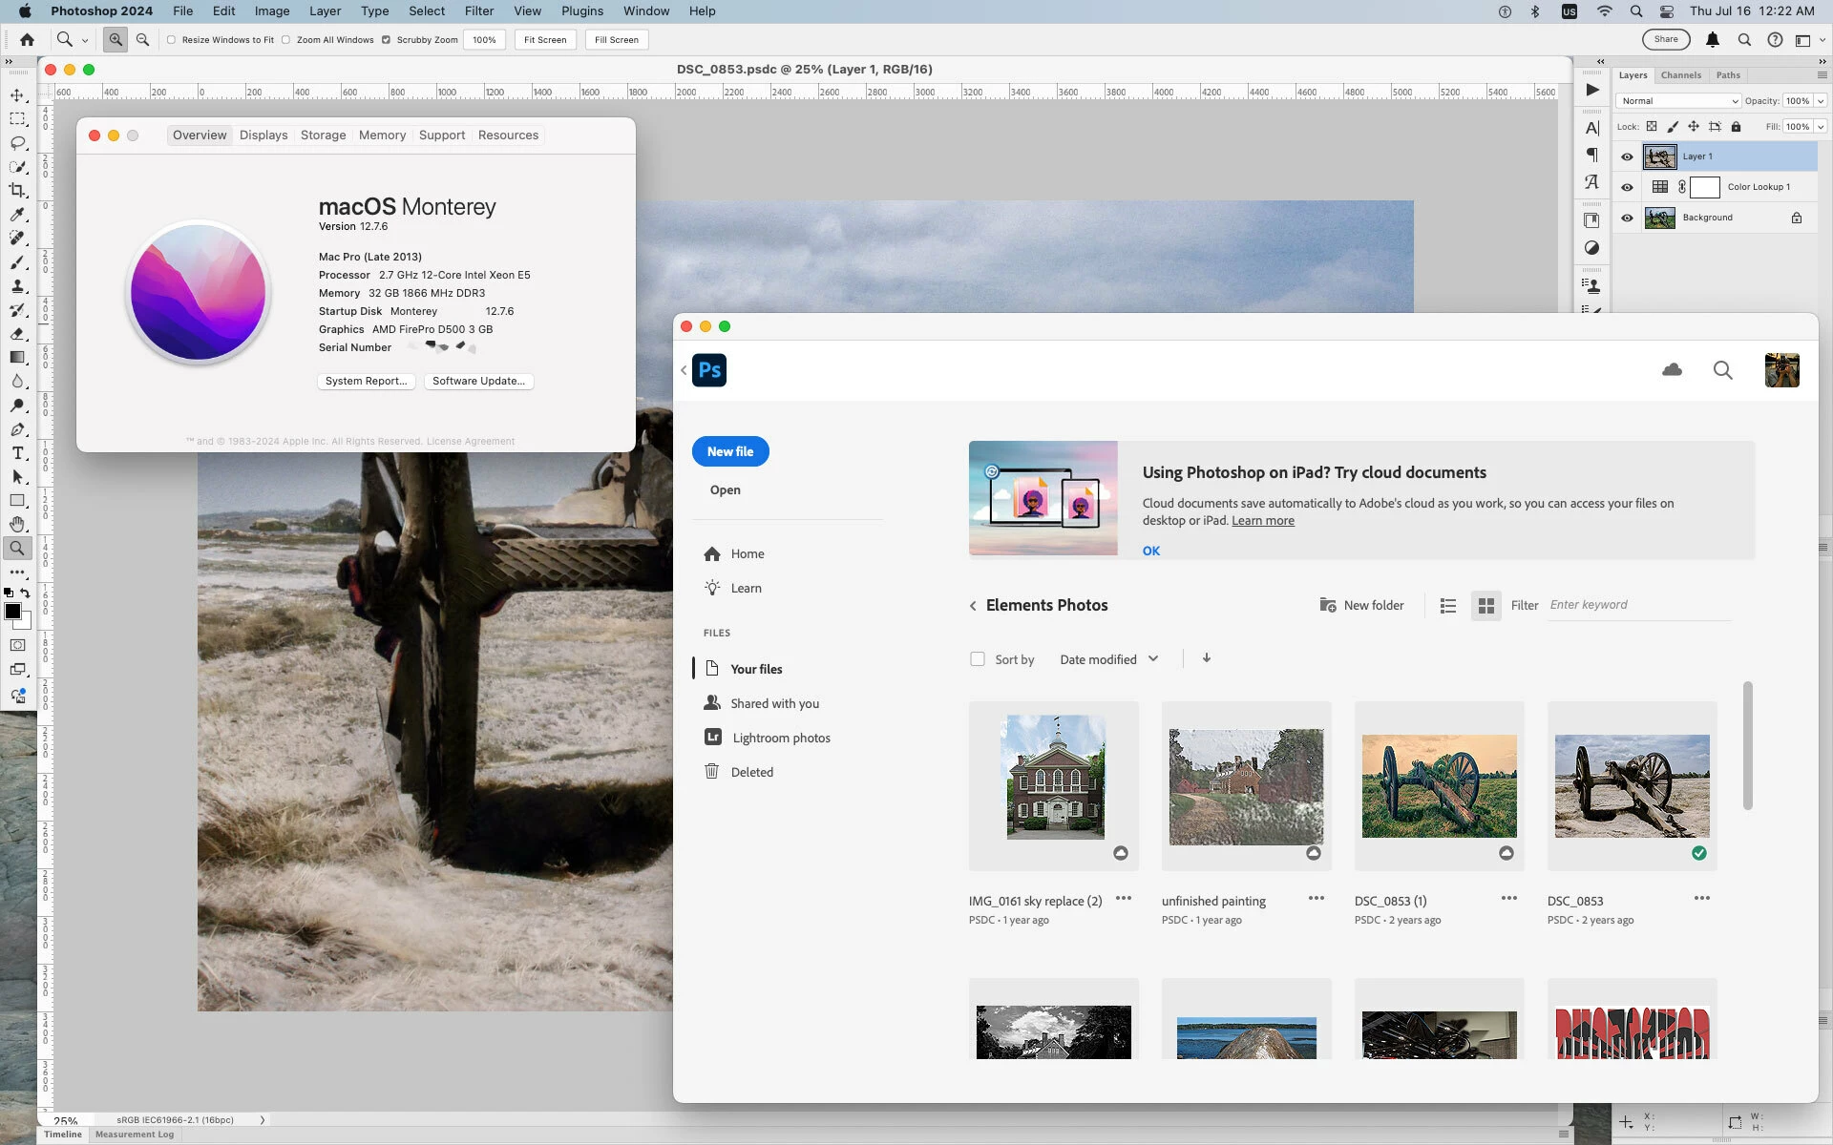Screen dimensions: 1833x1145
Task: Open the Layer menu
Action: (325, 11)
